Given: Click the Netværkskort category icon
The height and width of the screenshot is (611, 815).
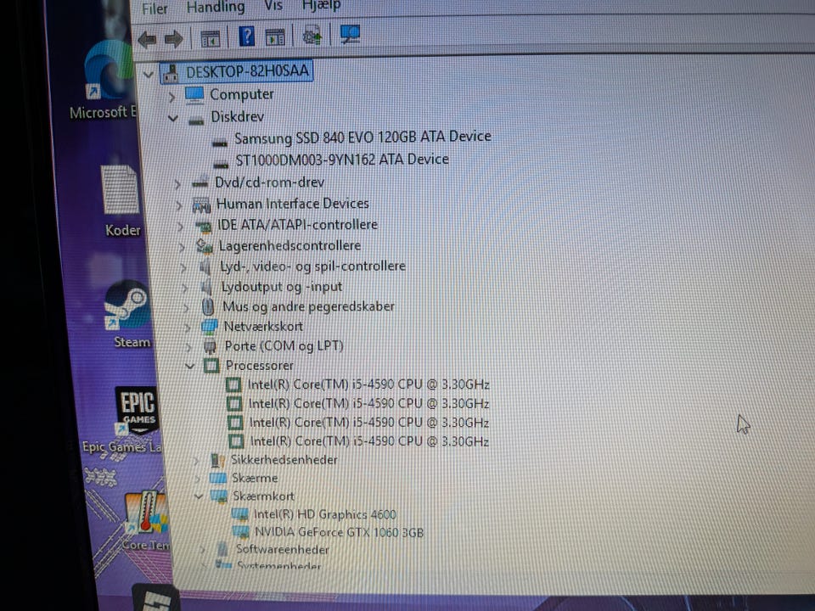Looking at the screenshot, I should pos(209,328).
